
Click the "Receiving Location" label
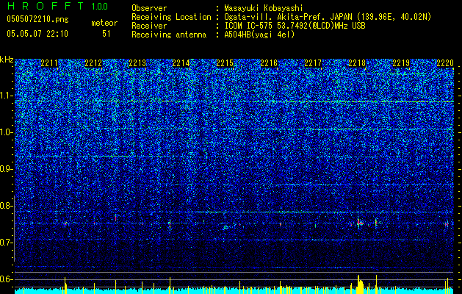[x=171, y=17]
